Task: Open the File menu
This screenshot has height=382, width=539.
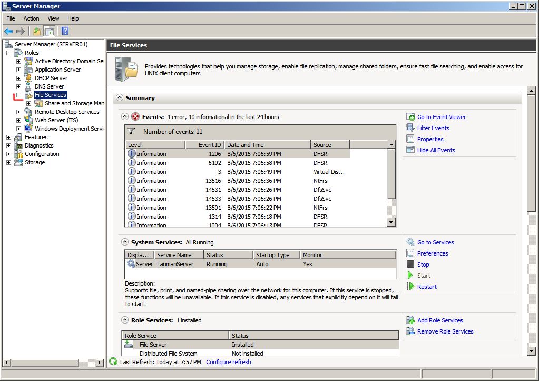Action: point(11,18)
